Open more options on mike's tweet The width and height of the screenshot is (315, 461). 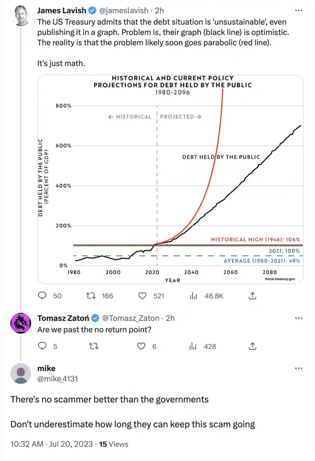point(298,368)
